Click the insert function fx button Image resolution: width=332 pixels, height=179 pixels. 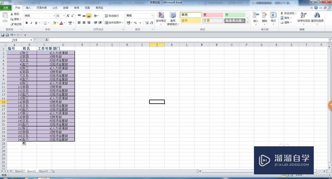pyautogui.click(x=46, y=40)
